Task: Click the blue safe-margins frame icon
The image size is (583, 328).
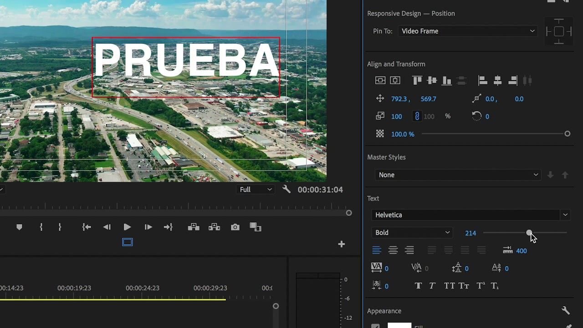Action: tap(128, 242)
